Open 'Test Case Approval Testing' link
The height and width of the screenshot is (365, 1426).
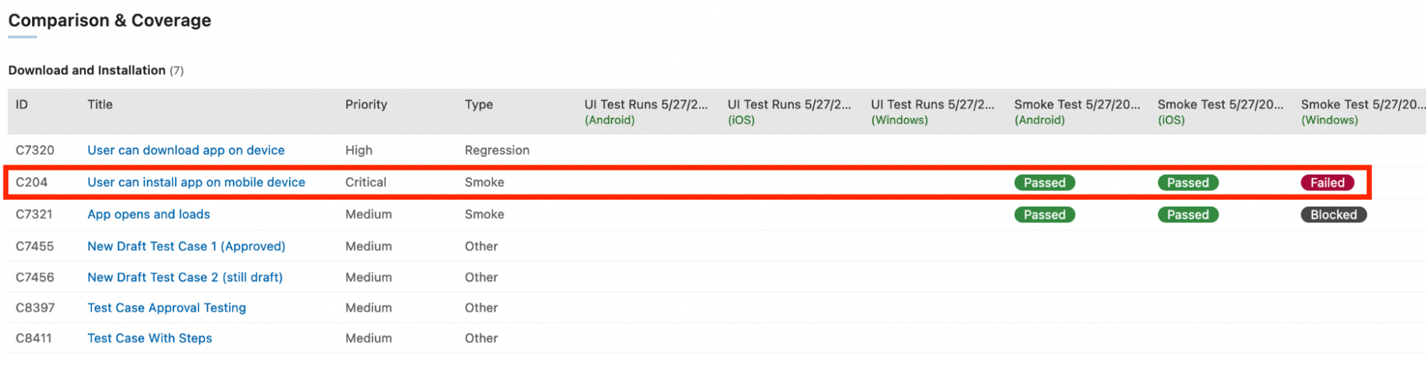166,308
